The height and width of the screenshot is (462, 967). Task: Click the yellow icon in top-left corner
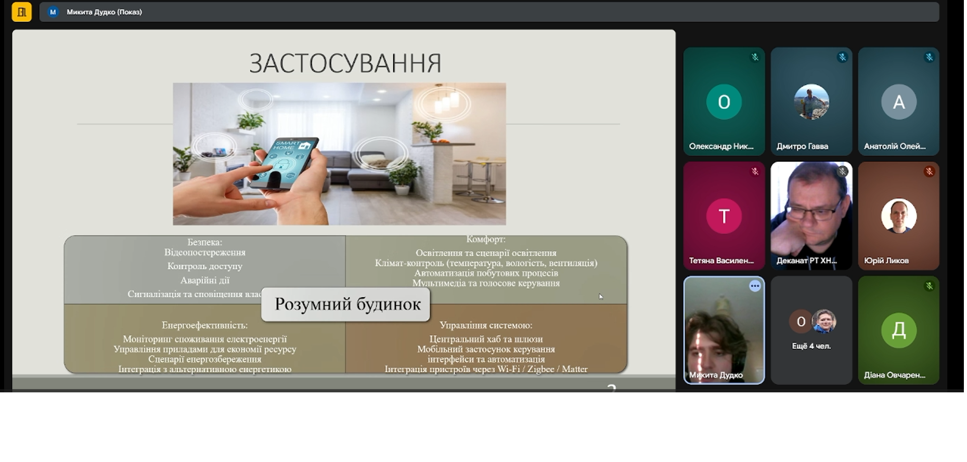pyautogui.click(x=21, y=12)
